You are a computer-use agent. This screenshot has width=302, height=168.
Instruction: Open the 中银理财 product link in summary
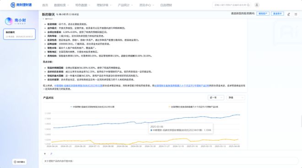(78, 86)
